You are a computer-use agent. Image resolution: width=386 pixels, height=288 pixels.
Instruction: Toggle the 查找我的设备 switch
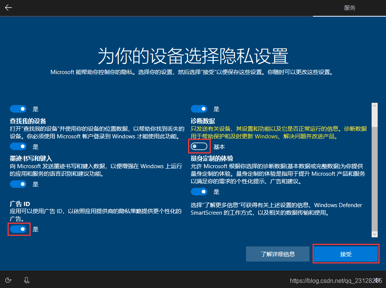tap(18, 146)
